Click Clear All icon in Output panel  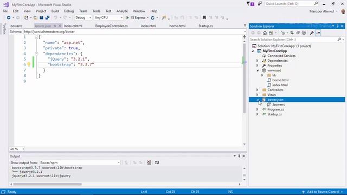pos(149,162)
